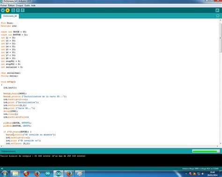This screenshot has height=177, width=222.
Task: Click the 'if (!SD.begin(SDPIN))' line
Action: coord(17,132)
